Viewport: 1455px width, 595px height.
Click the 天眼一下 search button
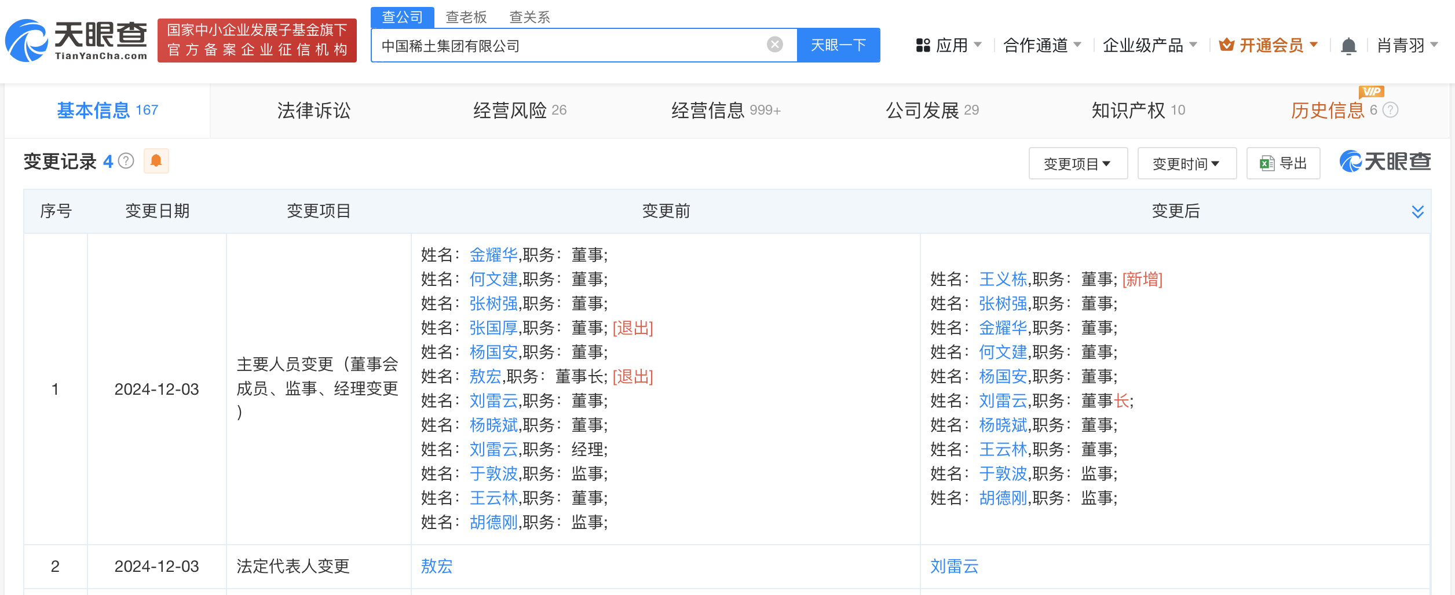(838, 45)
